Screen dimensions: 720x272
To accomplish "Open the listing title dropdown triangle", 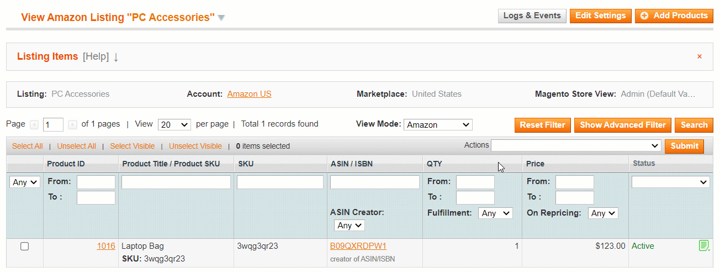I will [x=221, y=18].
